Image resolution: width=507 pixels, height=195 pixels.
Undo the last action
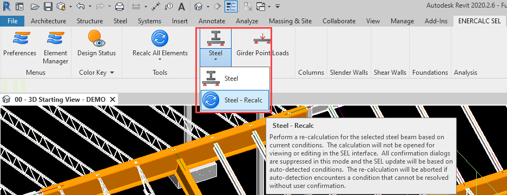pos(81,6)
